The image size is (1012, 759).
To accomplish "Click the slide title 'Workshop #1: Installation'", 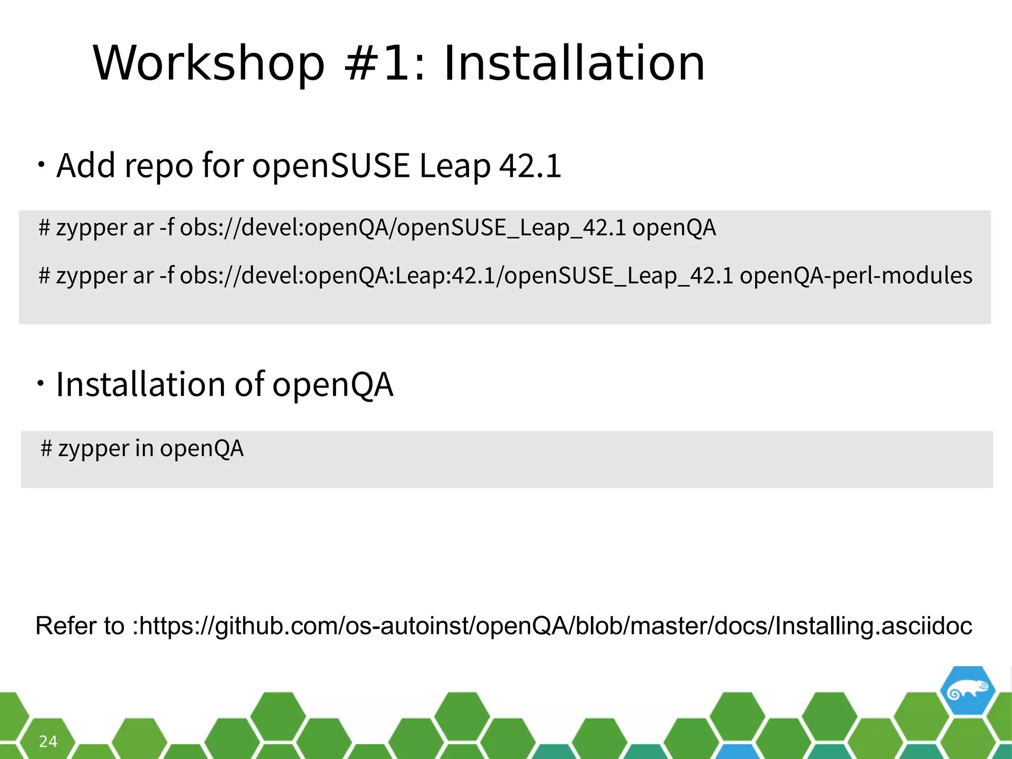I will point(399,63).
